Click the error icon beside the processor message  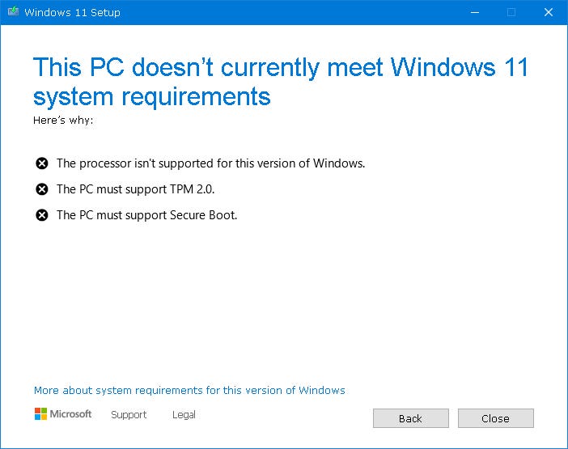42,163
